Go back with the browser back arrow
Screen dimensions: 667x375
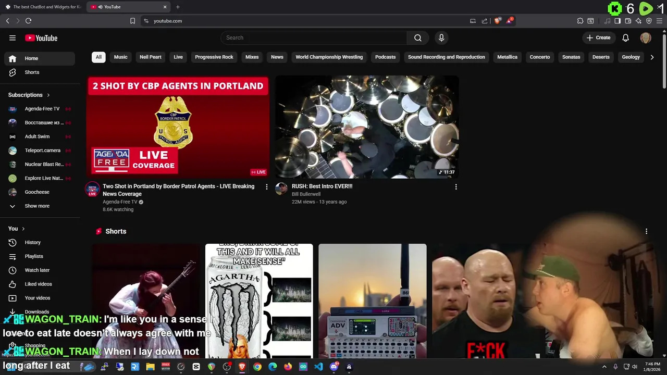(x=8, y=21)
